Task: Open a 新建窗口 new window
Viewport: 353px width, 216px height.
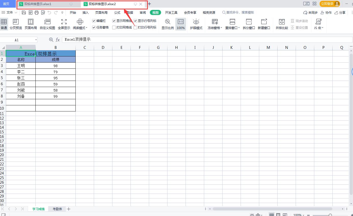Action: (264, 24)
